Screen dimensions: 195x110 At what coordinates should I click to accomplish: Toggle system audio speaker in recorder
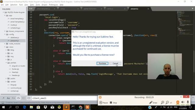[183, 102]
